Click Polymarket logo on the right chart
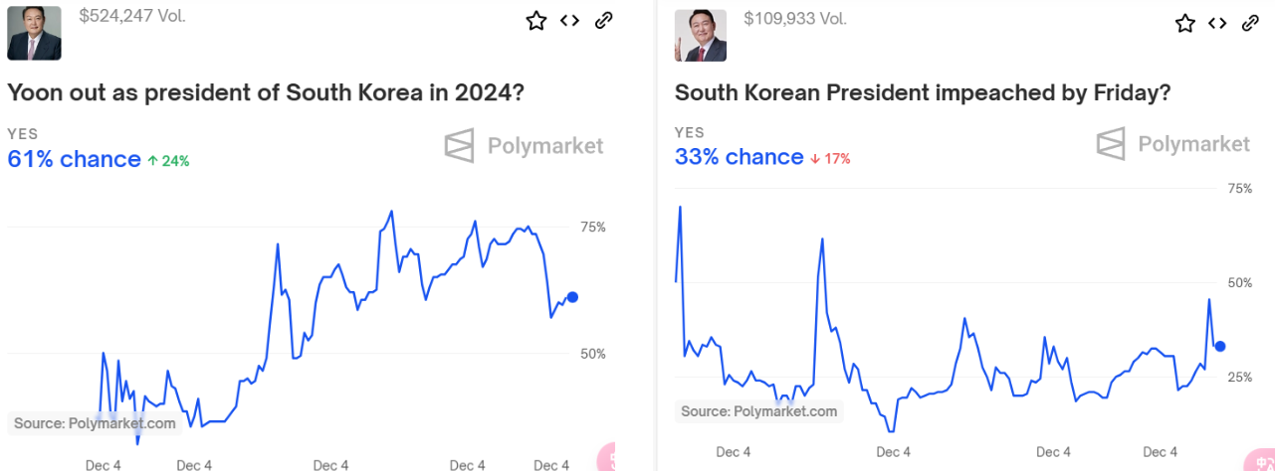This screenshot has width=1275, height=471. (x=1172, y=144)
